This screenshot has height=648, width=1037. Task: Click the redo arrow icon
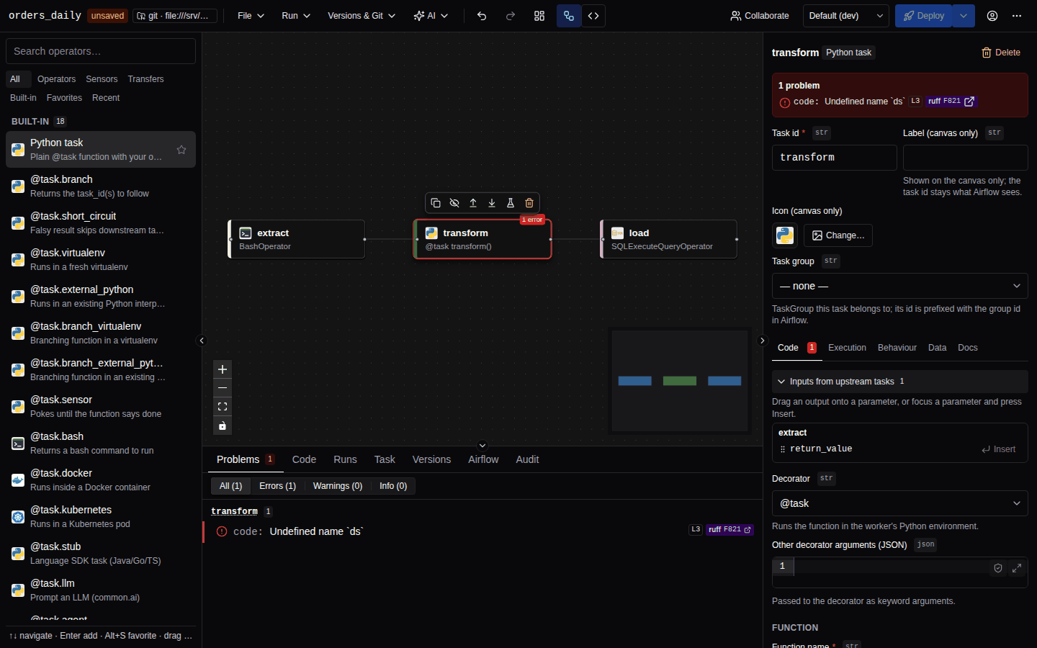511,16
